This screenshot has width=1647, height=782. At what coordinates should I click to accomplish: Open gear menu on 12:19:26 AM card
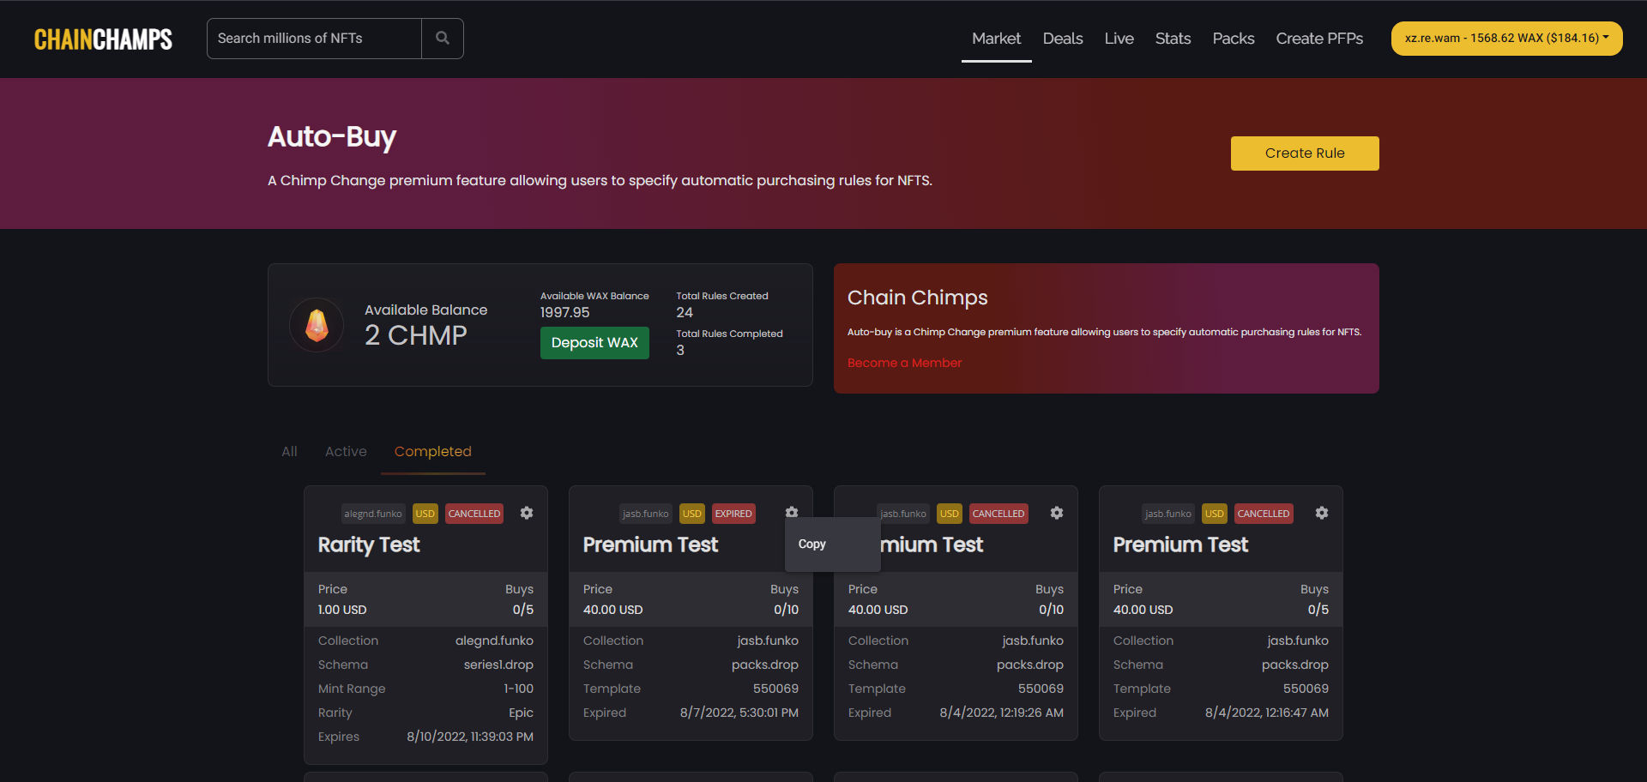pos(1057,513)
